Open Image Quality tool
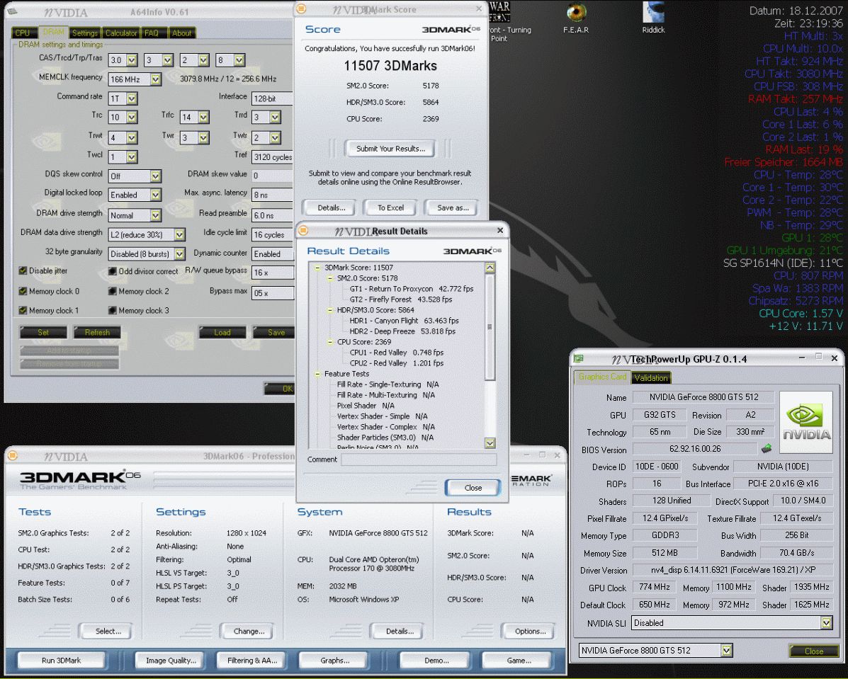This screenshot has width=848, height=679. tap(171, 660)
